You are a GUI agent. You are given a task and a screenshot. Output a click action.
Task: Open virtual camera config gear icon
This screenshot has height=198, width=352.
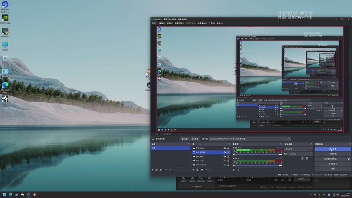click(348, 159)
